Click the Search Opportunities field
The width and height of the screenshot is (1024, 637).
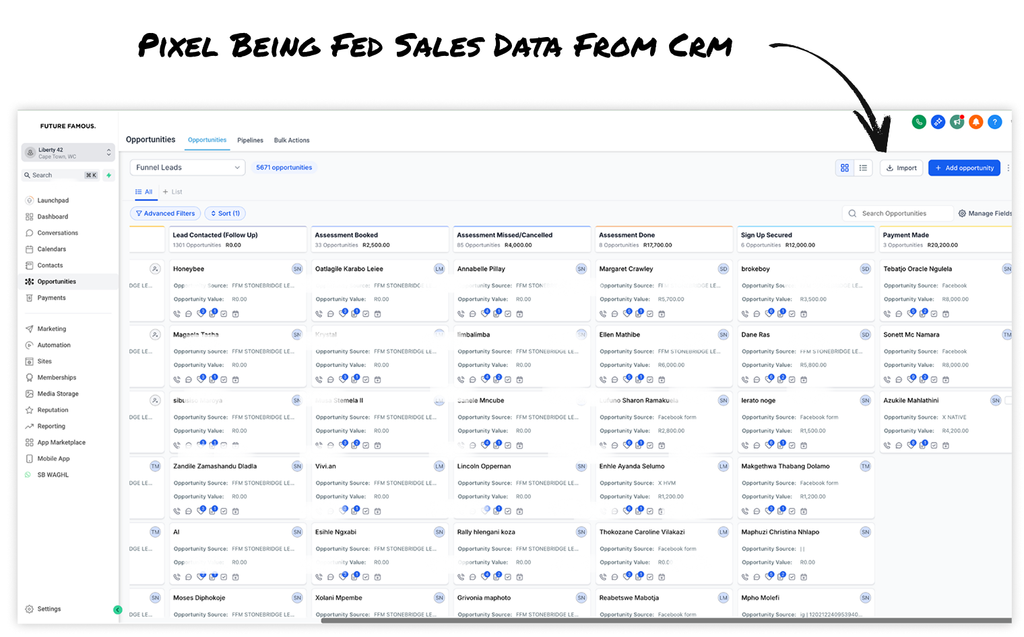point(897,213)
